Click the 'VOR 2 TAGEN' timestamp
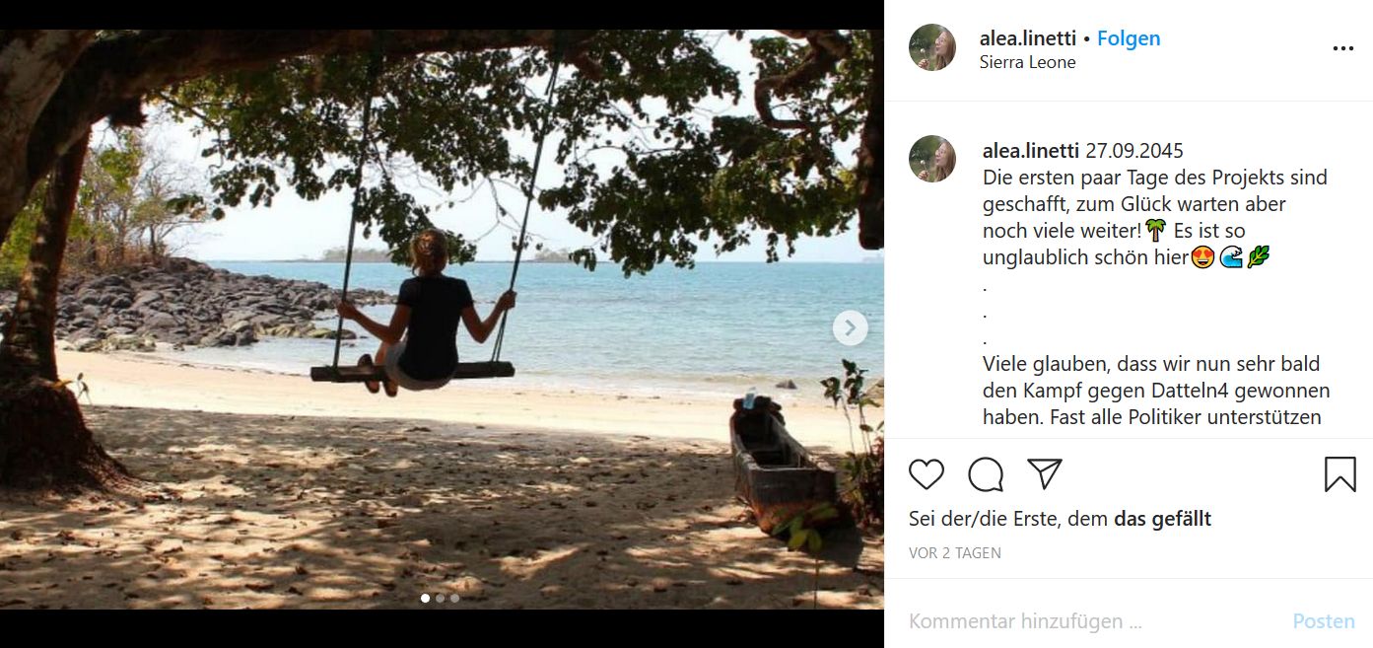 [954, 553]
